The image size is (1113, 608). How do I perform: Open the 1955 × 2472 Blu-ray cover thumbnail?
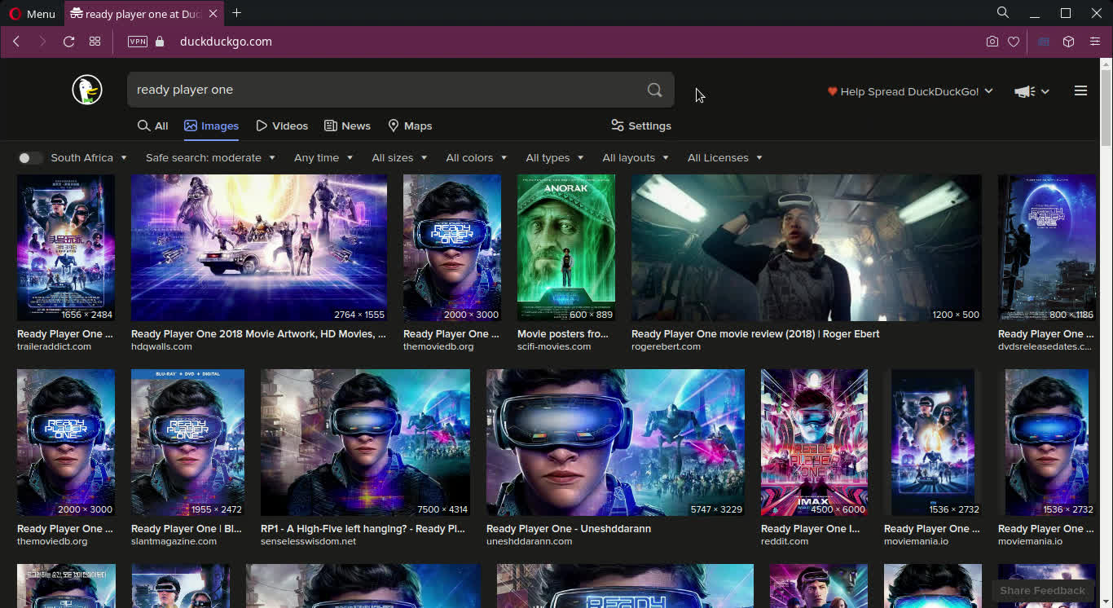click(187, 443)
